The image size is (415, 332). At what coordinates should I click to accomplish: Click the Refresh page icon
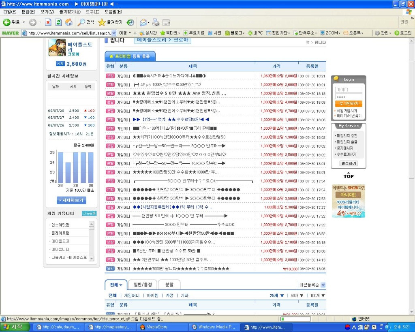pyautogui.click(x=58, y=22)
